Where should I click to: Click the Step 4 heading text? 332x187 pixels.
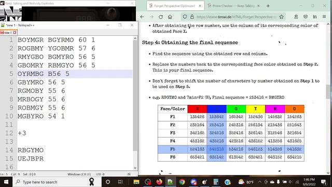coord(190,43)
